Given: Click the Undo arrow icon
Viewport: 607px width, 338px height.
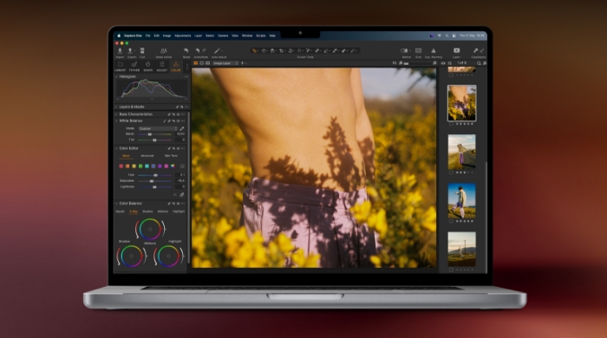Looking at the screenshot, I should pos(198,50).
